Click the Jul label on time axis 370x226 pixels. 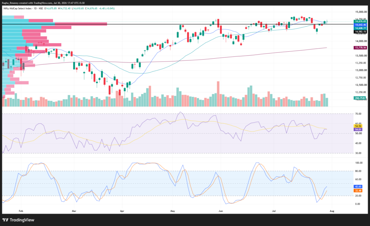pyautogui.click(x=274, y=211)
